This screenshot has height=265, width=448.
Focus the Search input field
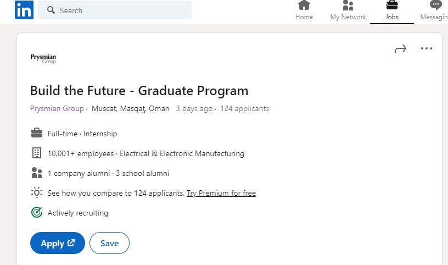pyautogui.click(x=115, y=10)
